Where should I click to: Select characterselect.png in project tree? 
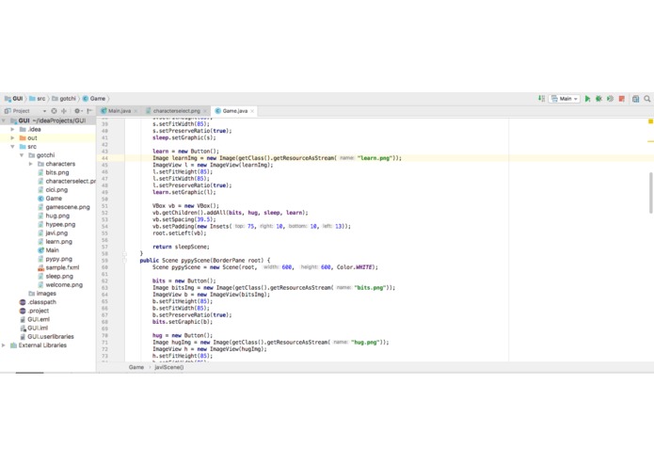(x=70, y=181)
